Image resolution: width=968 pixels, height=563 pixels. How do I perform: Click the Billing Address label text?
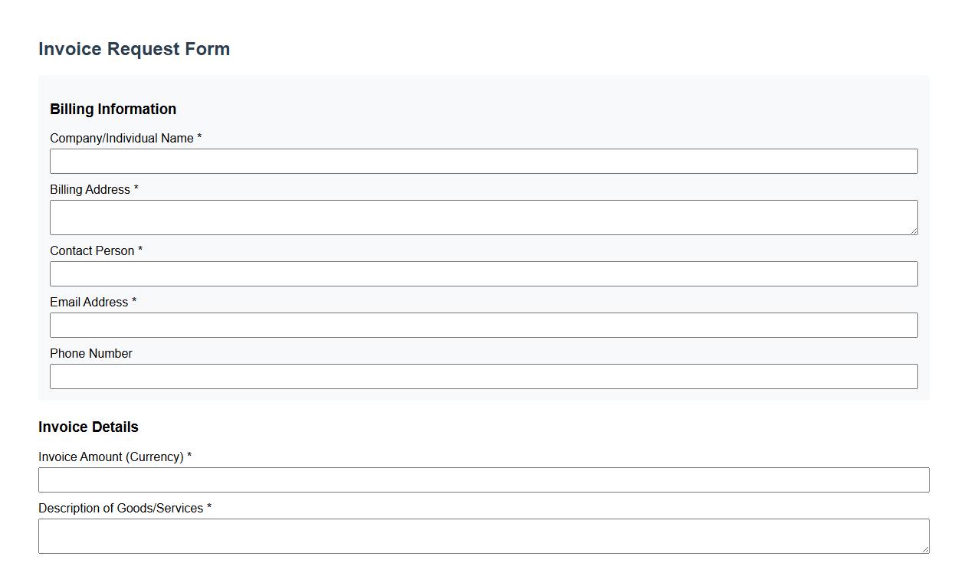[90, 189]
